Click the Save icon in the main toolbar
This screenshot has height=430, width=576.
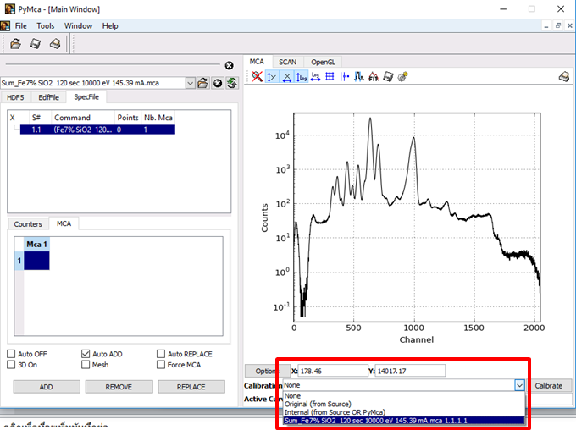click(36, 44)
